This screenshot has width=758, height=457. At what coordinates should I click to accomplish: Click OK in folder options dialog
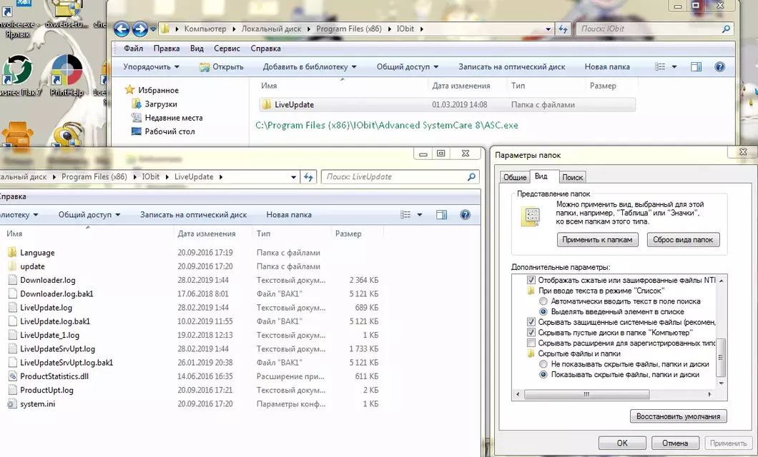[622, 443]
